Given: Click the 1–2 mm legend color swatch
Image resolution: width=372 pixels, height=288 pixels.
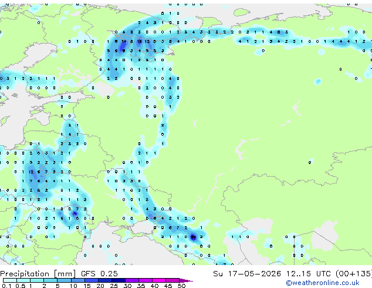Looking at the screenshot, I should tap(37, 280).
